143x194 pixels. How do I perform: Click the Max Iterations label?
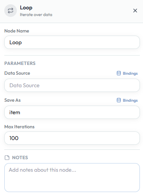[20, 127]
